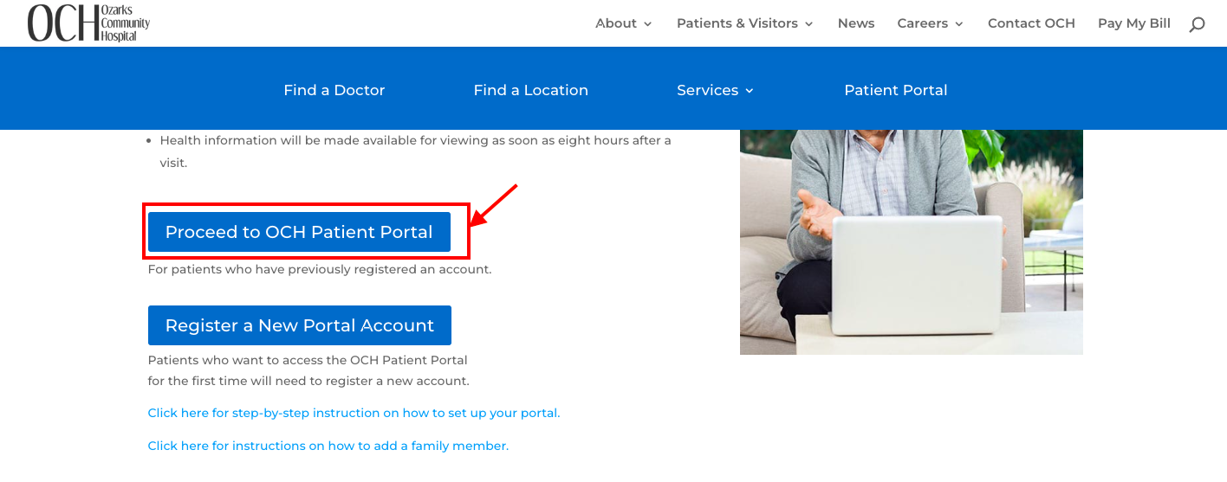Expand the Patients & Visitors menu
Viewport: 1227px width, 482px height.
744,23
